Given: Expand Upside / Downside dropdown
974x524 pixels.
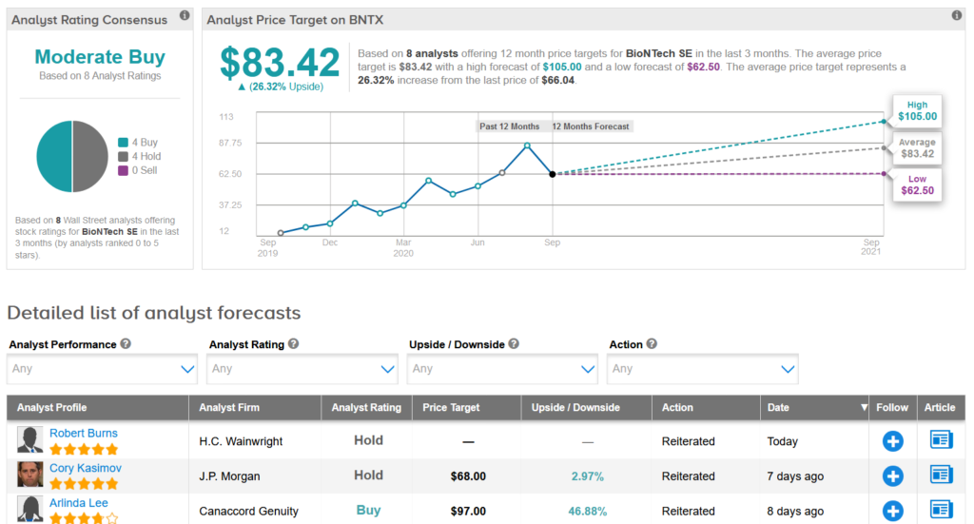Looking at the screenshot, I should pyautogui.click(x=502, y=369).
